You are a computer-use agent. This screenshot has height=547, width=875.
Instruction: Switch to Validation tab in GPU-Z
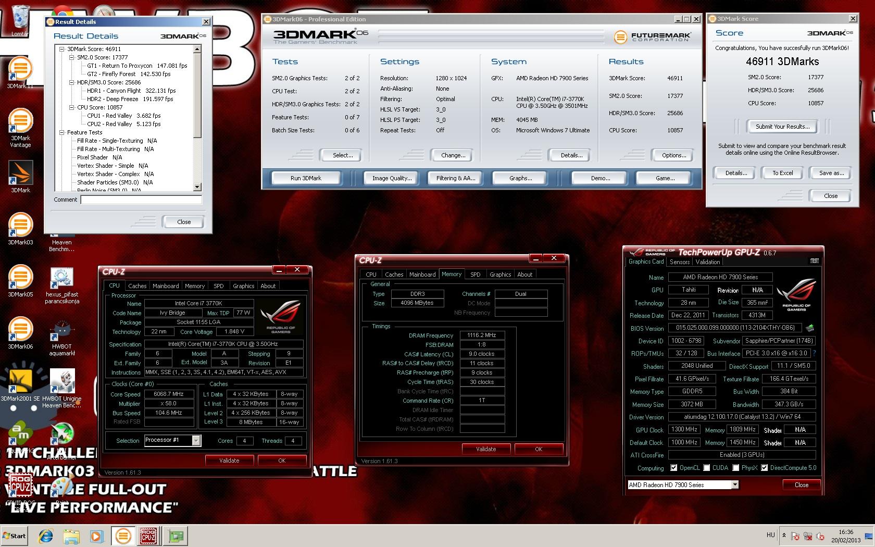click(x=708, y=262)
